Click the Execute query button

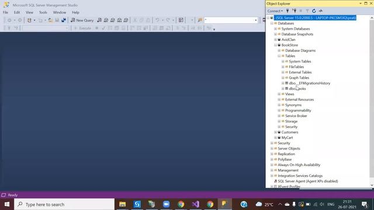(x=82, y=28)
